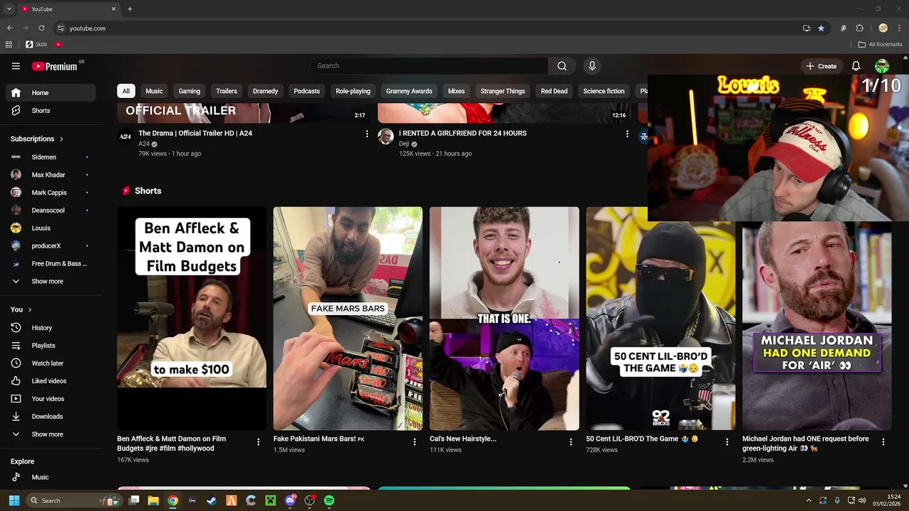Viewport: 909px width, 511px height.
Task: Open the Louuis channel avatar in sidebar
Action: click(16, 228)
